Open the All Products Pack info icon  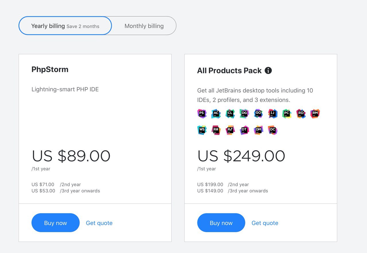(268, 71)
